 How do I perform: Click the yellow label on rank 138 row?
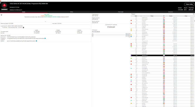131,103
